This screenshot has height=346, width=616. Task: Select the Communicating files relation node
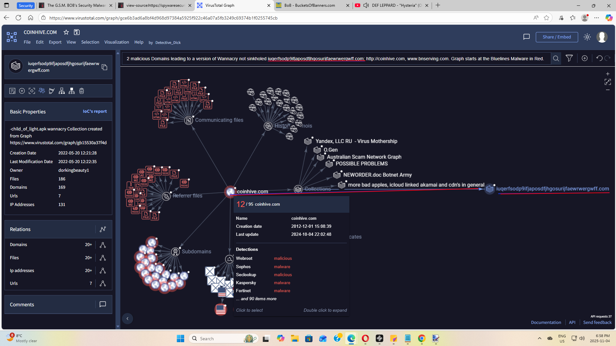tap(189, 120)
